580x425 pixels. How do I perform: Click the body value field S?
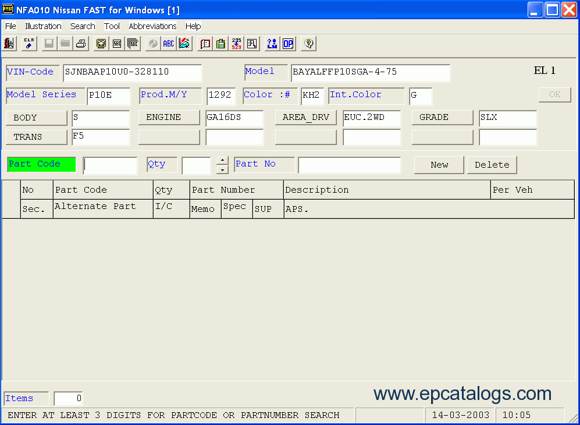pos(101,118)
